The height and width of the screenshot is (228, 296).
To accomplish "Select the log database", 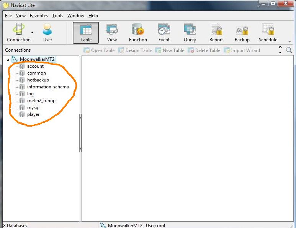I will click(x=30, y=94).
